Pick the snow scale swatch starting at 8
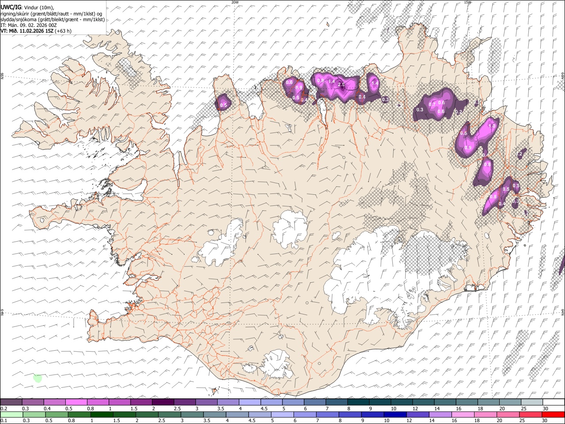The height and width of the screenshot is (424, 565). [x=358, y=402]
